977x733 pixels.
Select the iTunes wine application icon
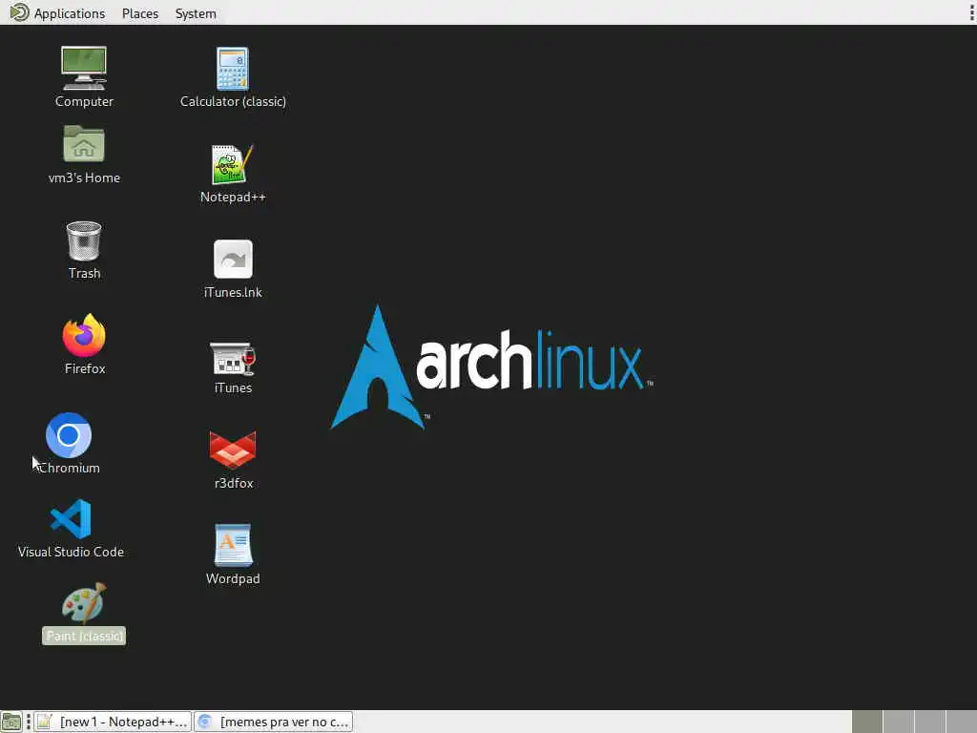click(x=233, y=359)
